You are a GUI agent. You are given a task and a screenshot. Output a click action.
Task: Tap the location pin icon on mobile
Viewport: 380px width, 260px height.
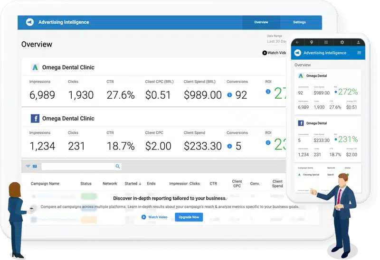coord(312,42)
